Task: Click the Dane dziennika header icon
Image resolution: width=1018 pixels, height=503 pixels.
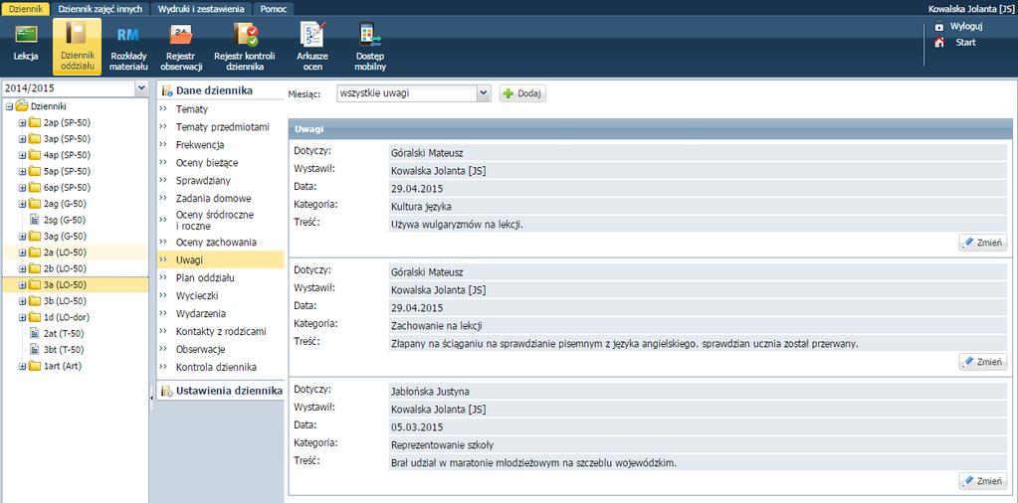Action: pos(167,90)
